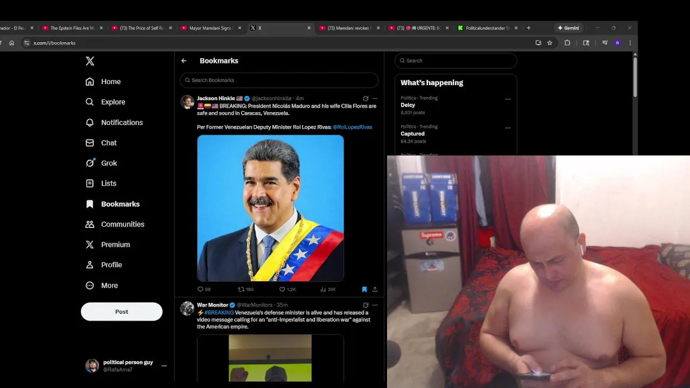The height and width of the screenshot is (388, 690).
Task: Open War Monitor's avatar
Action: (187, 308)
